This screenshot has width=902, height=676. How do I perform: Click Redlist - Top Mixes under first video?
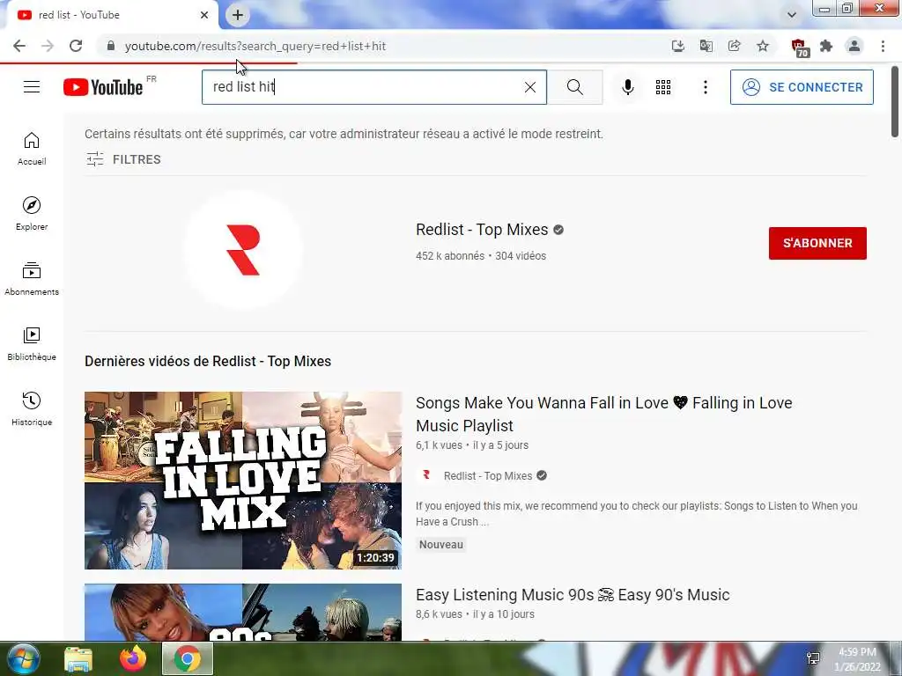pyautogui.click(x=488, y=475)
